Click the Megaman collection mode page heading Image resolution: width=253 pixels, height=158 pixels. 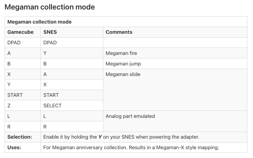tap(50, 7)
